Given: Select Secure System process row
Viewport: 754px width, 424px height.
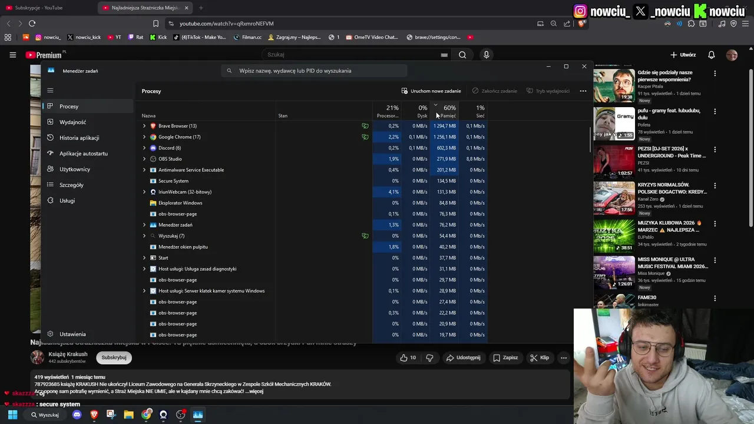Looking at the screenshot, I should (313, 181).
